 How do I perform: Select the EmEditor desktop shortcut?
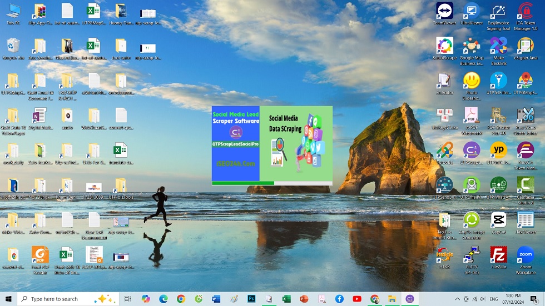click(444, 81)
